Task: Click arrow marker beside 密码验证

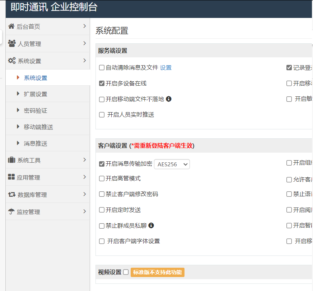Action: pyautogui.click(x=18, y=110)
